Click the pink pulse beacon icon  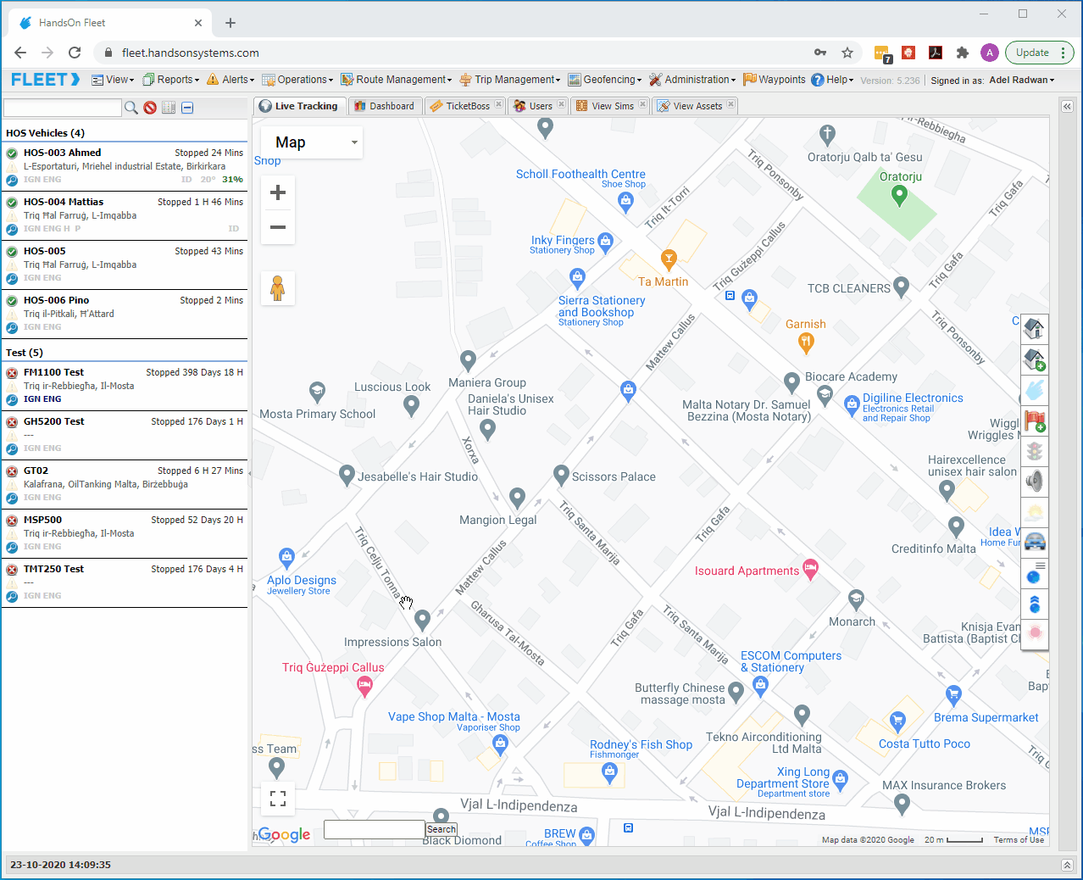(x=1035, y=633)
